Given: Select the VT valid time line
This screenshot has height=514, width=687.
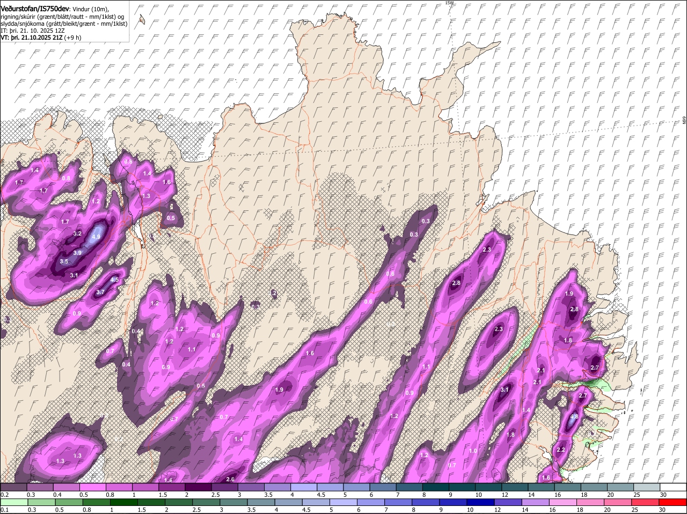Looking at the screenshot, I should click(x=41, y=38).
